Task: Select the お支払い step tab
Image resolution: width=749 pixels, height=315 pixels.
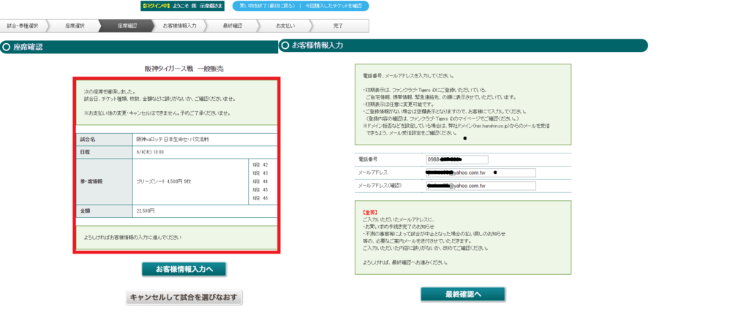Action: pyautogui.click(x=285, y=26)
